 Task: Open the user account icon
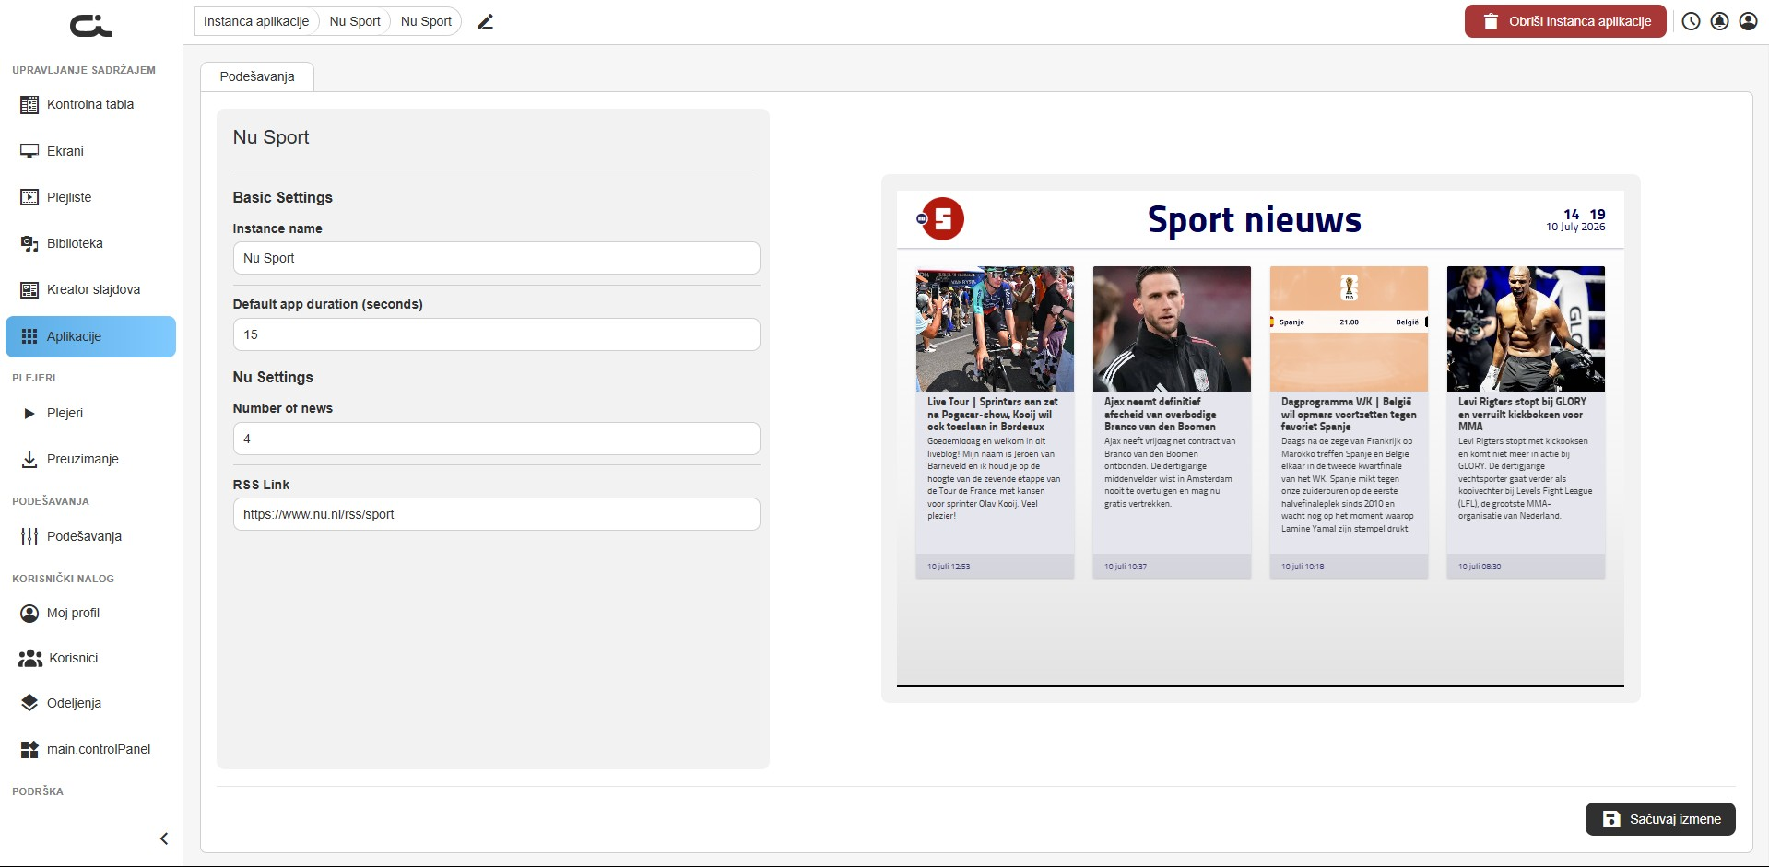[x=1748, y=21]
